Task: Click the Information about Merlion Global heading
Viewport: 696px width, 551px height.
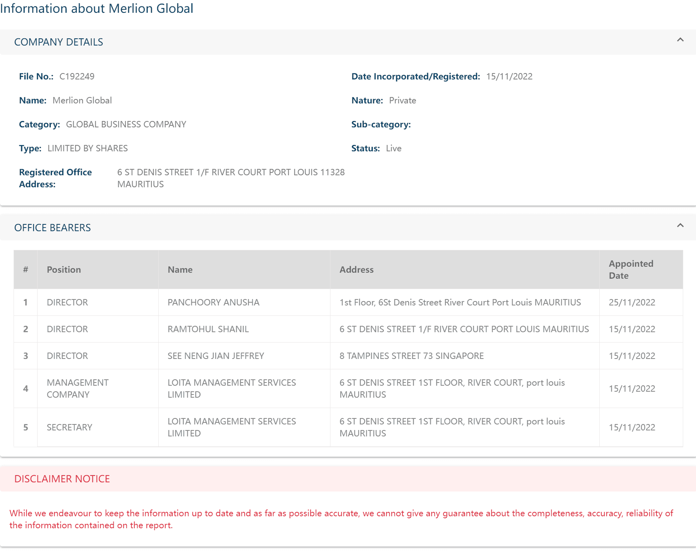Action: (x=97, y=8)
